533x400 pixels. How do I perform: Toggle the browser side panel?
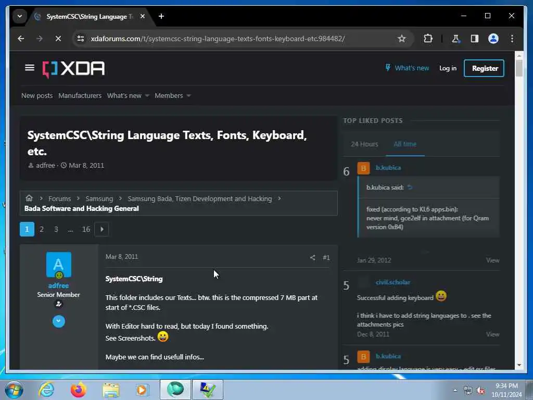pos(475,39)
